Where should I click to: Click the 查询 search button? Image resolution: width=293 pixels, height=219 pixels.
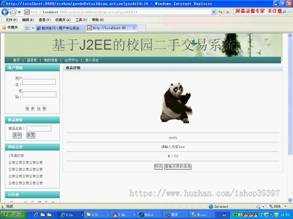pos(17,135)
